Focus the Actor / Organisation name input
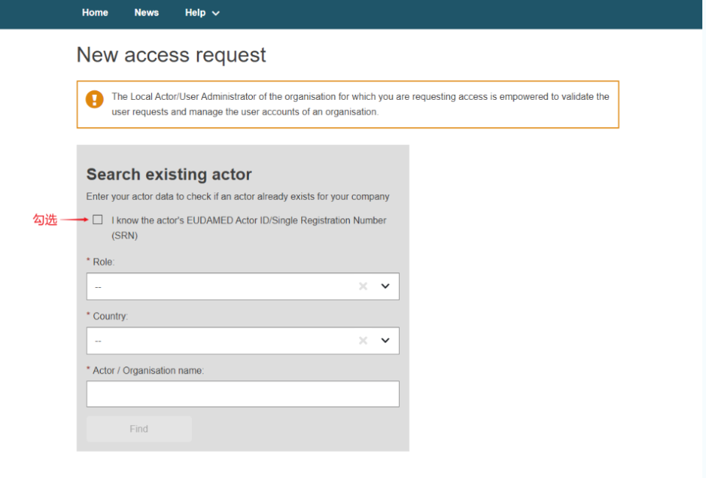 click(242, 394)
